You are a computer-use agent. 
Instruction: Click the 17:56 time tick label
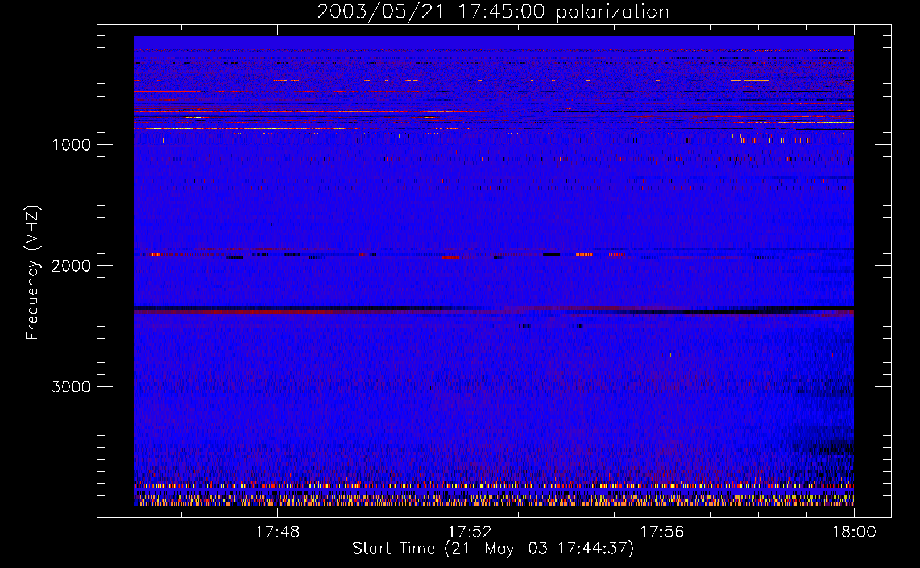[662, 532]
